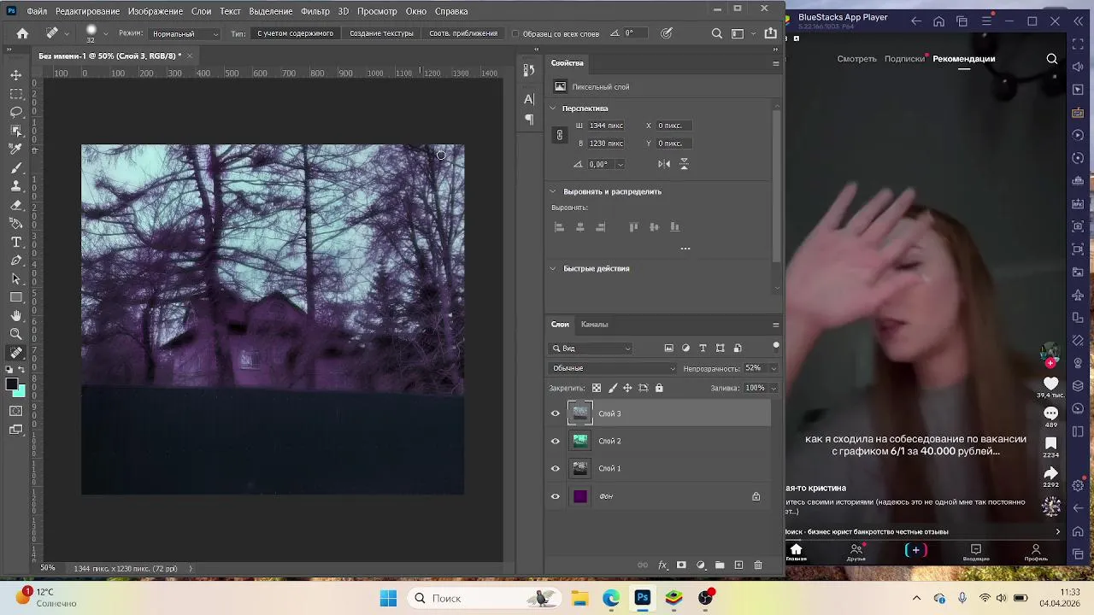Open Профиль in BlueStacks app
Screen dimensions: 1094x615
(x=1036, y=553)
